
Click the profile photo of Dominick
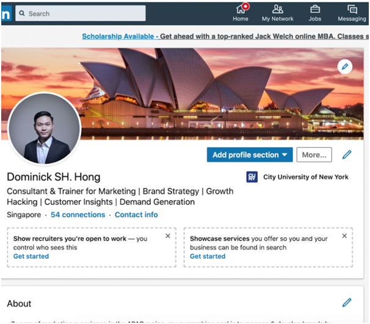[45, 129]
